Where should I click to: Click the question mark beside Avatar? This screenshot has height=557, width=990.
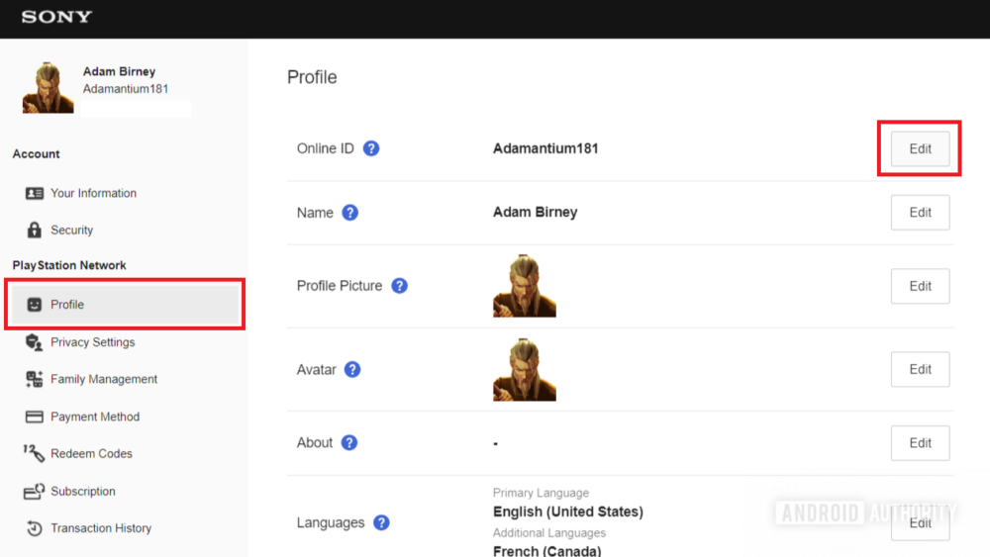[352, 369]
